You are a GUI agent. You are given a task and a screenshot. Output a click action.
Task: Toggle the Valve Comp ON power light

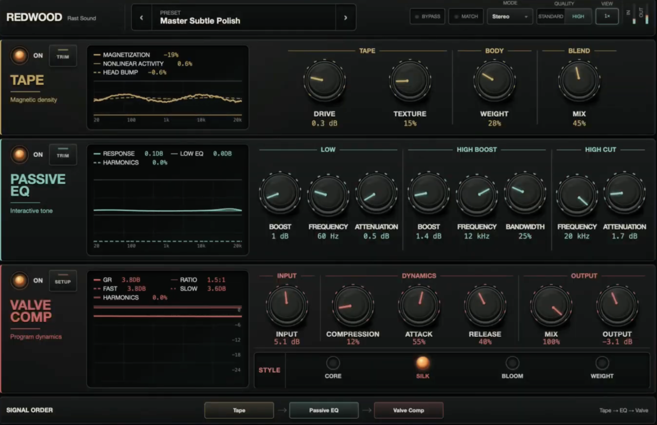(20, 281)
